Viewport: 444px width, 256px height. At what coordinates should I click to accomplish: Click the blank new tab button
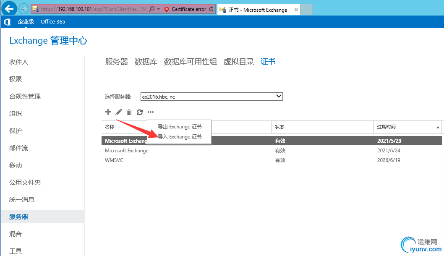point(307,10)
